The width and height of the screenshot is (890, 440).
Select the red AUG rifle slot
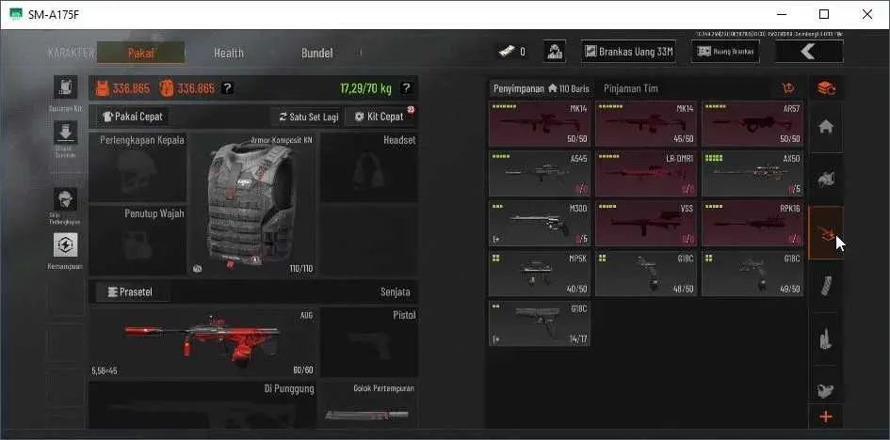[x=202, y=342]
